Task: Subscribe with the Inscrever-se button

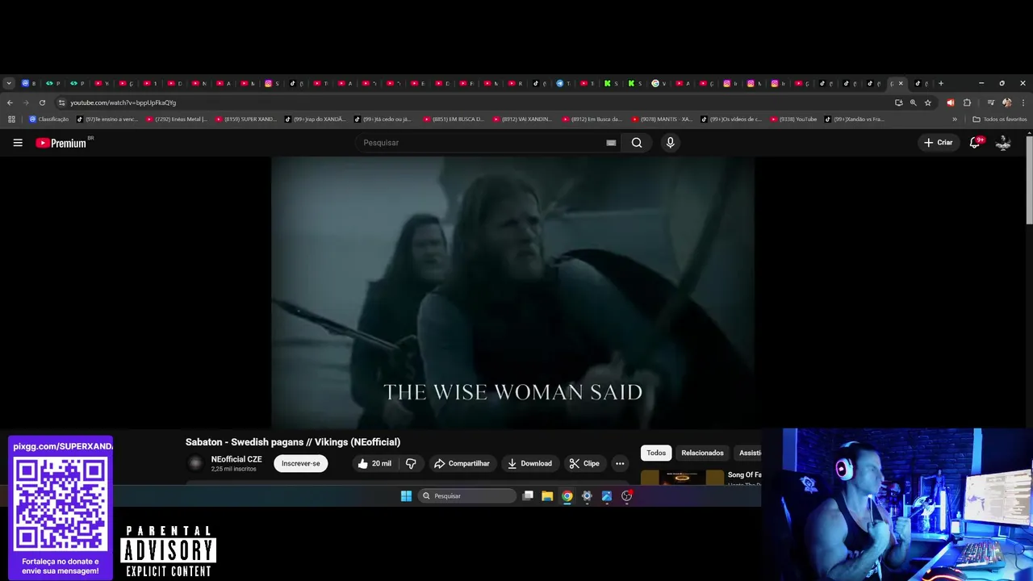Action: pyautogui.click(x=301, y=463)
